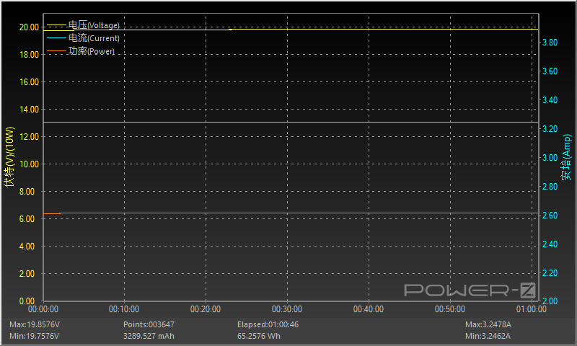Click the yellow Voltage legend line marker

[56, 25]
